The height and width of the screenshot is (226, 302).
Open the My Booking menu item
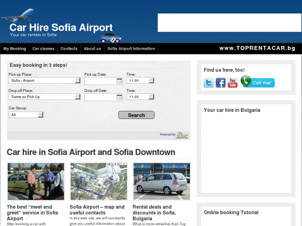click(x=15, y=49)
